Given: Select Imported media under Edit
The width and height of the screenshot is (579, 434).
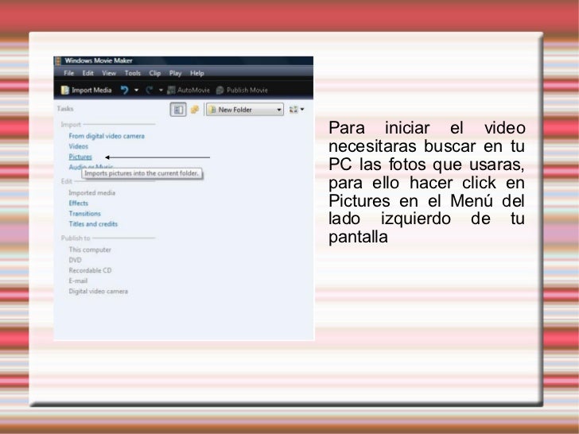Looking at the screenshot, I should click(x=91, y=192).
